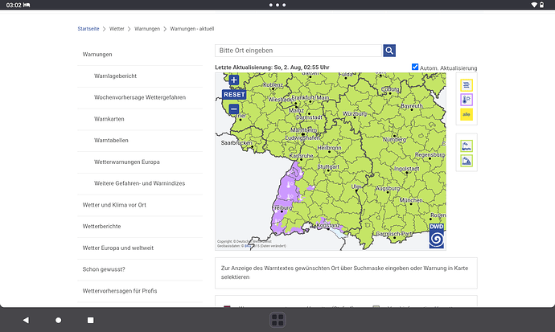Select the lower green coastal warning icon
The height and width of the screenshot is (332, 555).
click(x=467, y=161)
